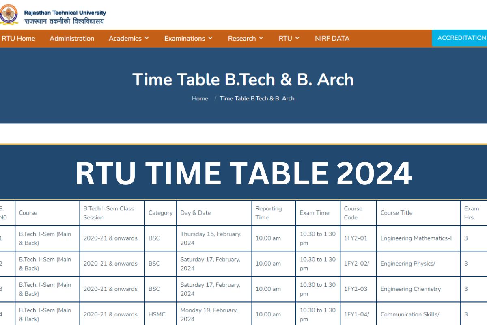Click the Time Table B.Tech & B. Arch breadcrumb
This screenshot has height=325, width=487.
click(257, 98)
